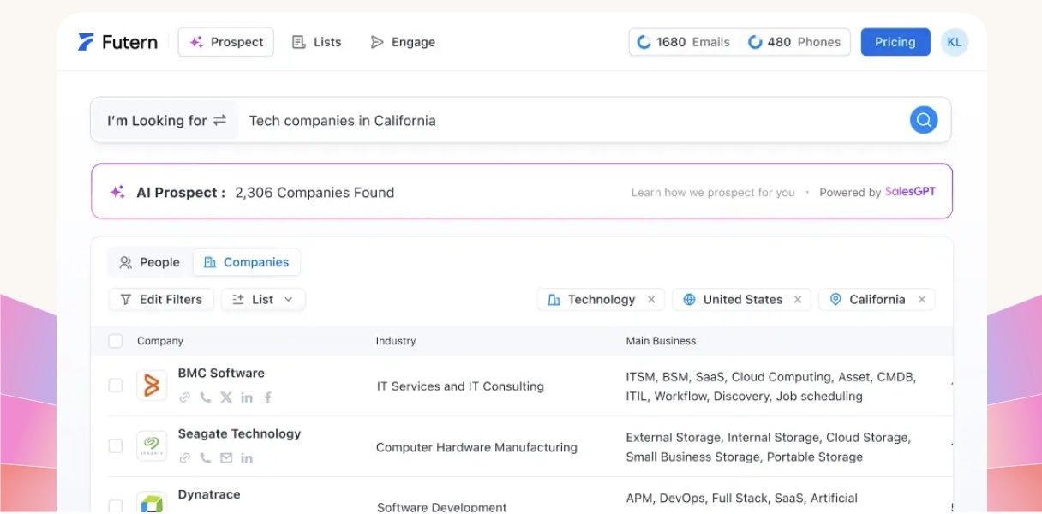Click the SalesGPT link

coord(910,192)
